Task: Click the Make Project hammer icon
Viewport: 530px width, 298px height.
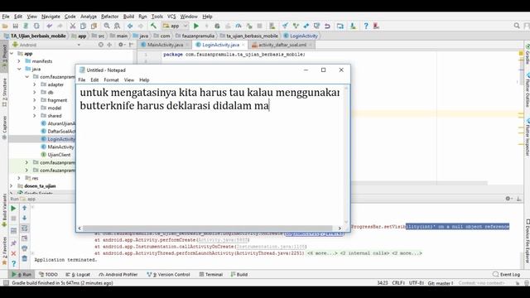Action: tap(153, 26)
